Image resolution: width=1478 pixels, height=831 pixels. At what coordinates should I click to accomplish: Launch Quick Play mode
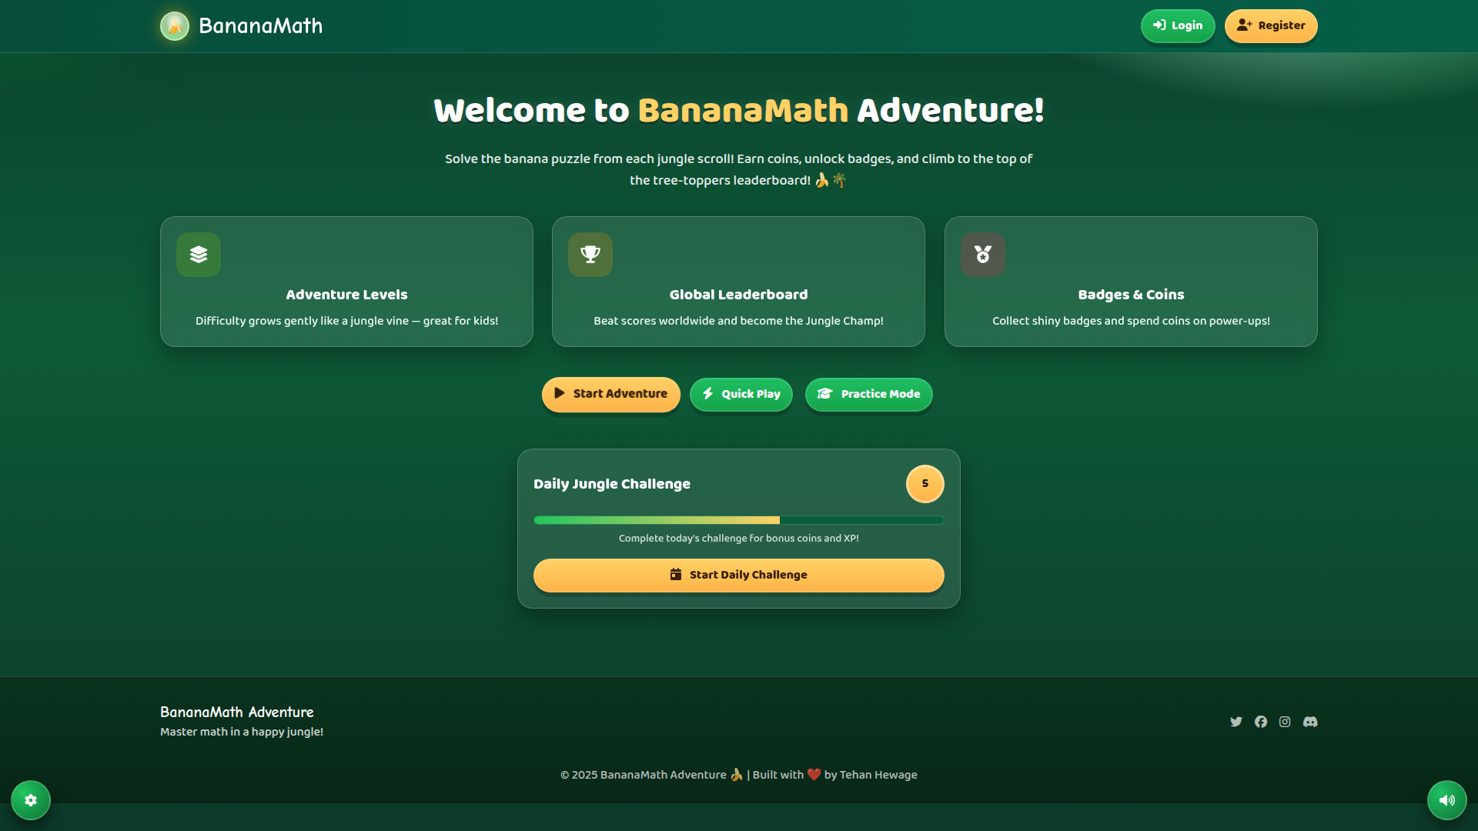(x=741, y=394)
